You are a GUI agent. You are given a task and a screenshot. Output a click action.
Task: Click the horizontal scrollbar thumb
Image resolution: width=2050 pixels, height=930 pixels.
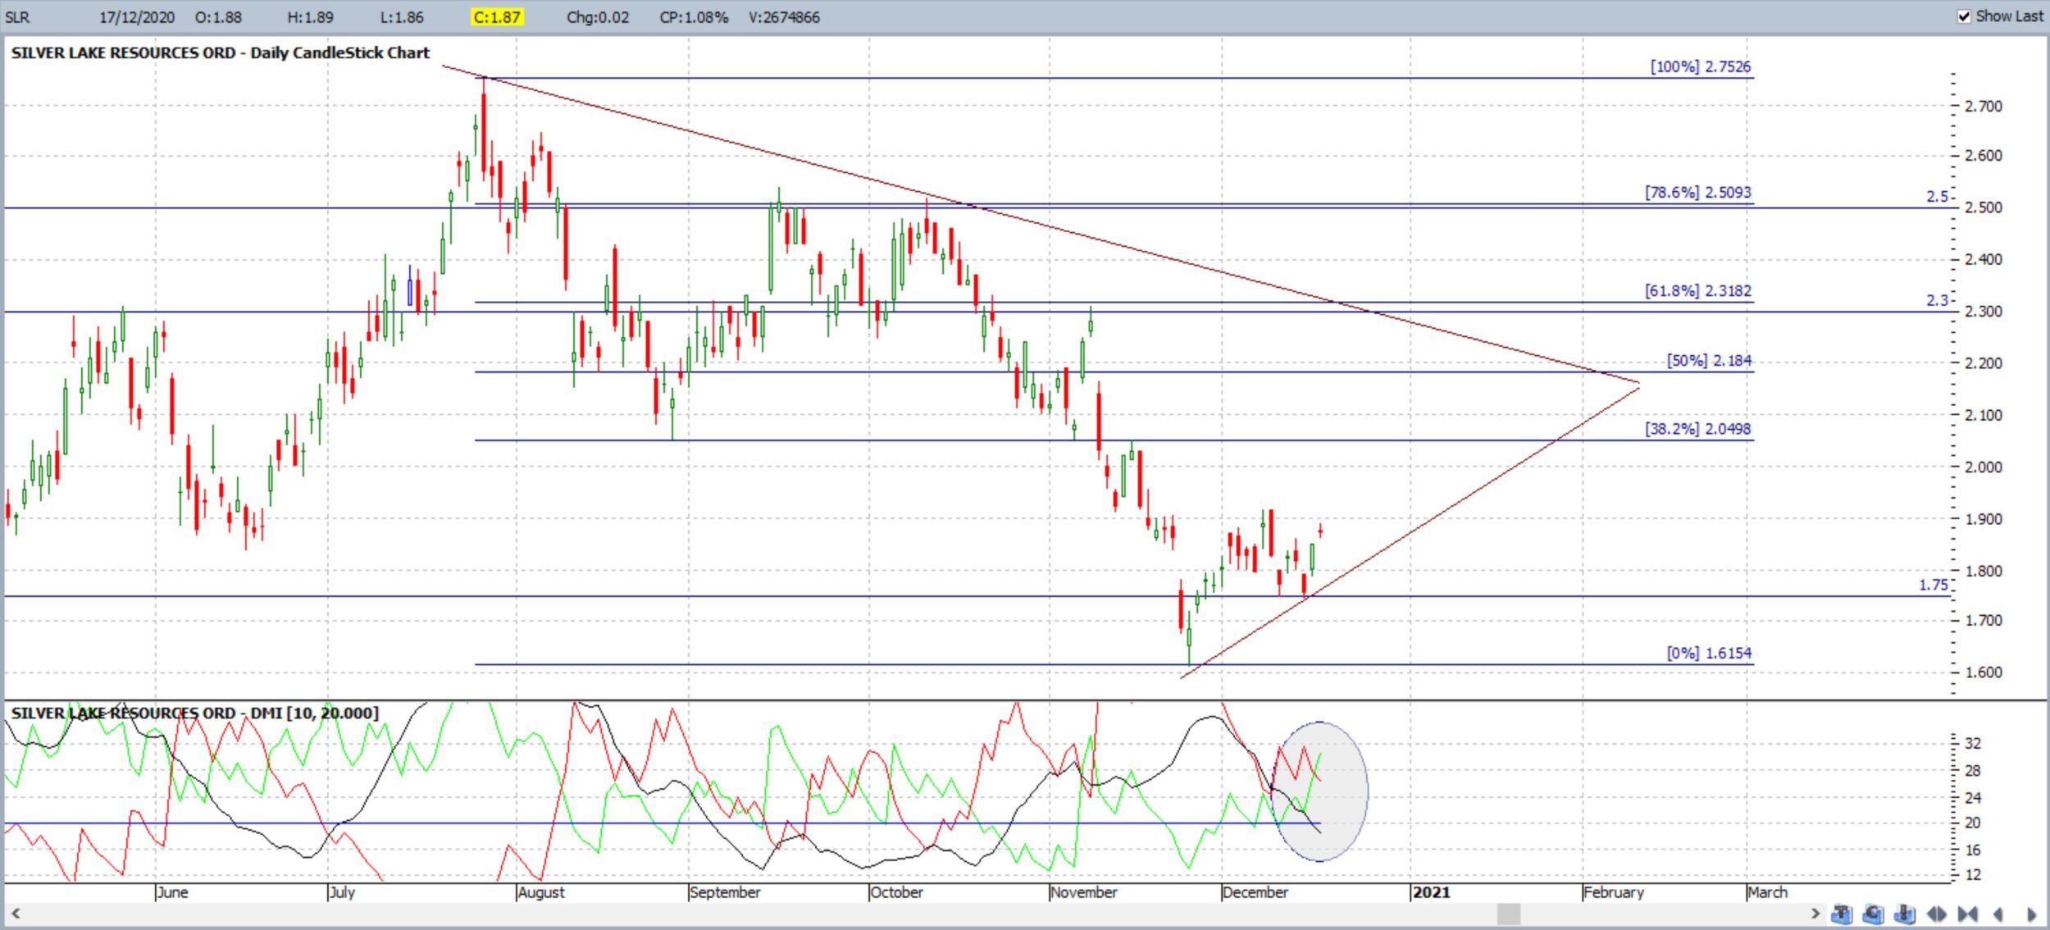(x=1509, y=913)
